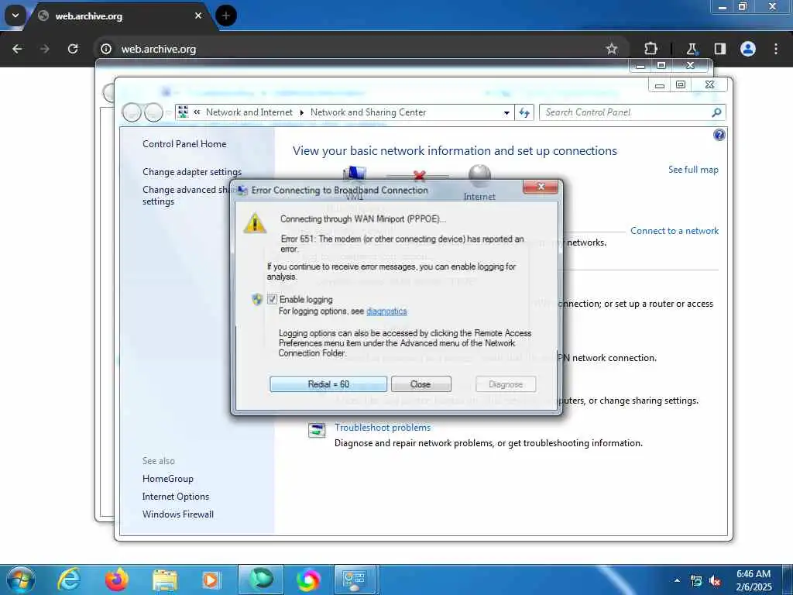Click the Control Panel back navigation button
Image resolution: width=793 pixels, height=595 pixels.
tap(132, 112)
